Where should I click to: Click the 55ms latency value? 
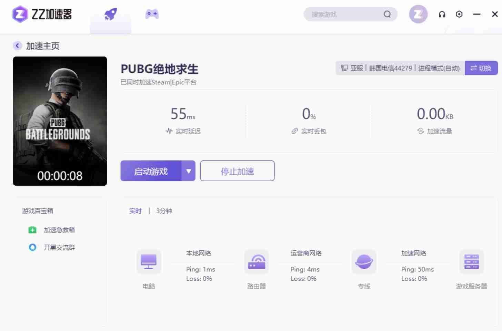[183, 114]
